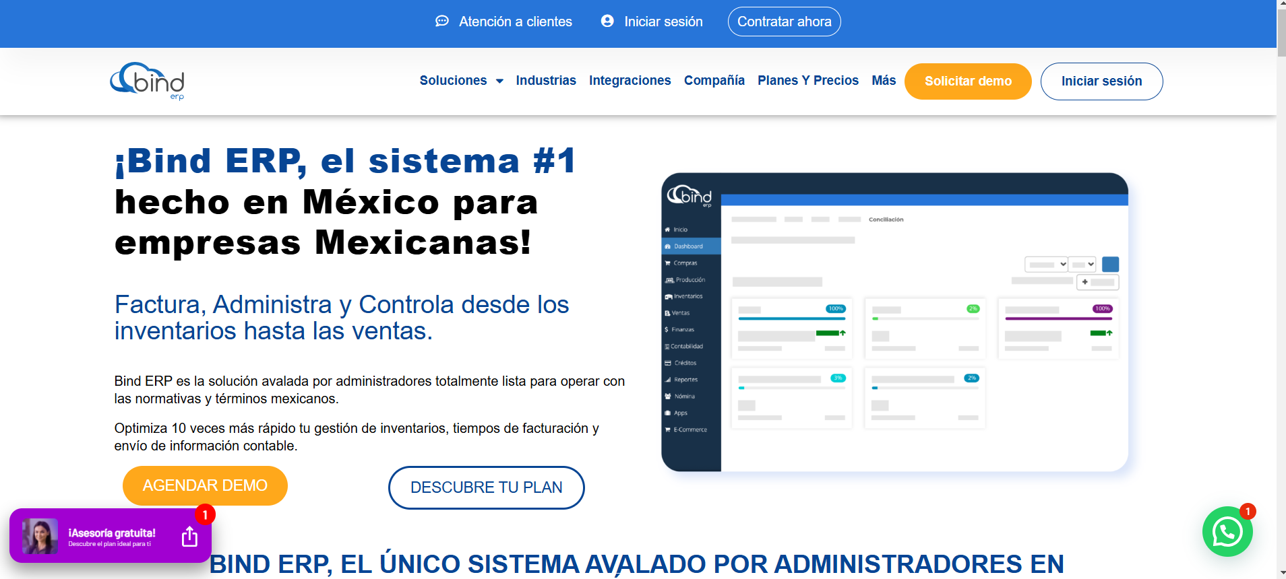
Task: Click the heading "BIND ERP, EL ÚNICO SISTEMA AVALADO"
Action: [x=636, y=564]
